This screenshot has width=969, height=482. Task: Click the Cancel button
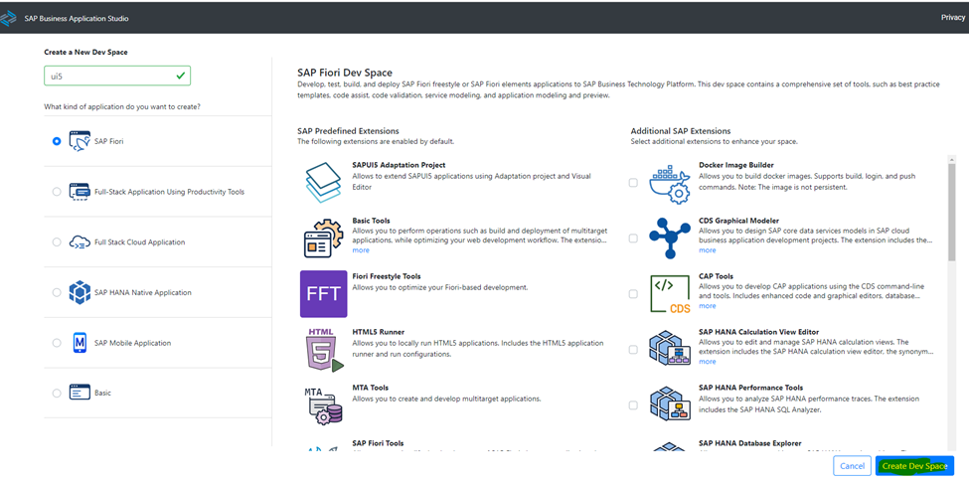coord(852,466)
